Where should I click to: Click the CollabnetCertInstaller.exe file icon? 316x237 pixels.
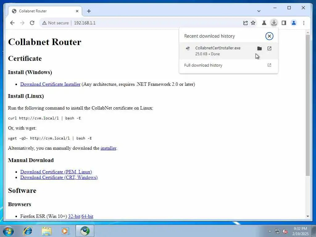[188, 48]
